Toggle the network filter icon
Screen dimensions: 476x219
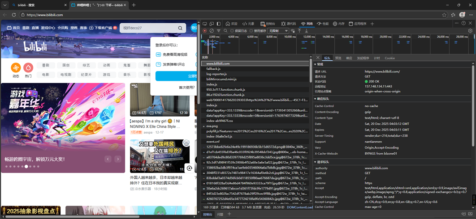[219, 31]
